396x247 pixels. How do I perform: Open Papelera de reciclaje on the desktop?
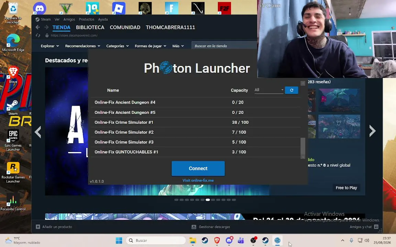coord(13,13)
